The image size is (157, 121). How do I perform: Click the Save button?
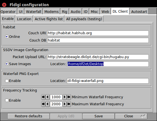(98, 116)
